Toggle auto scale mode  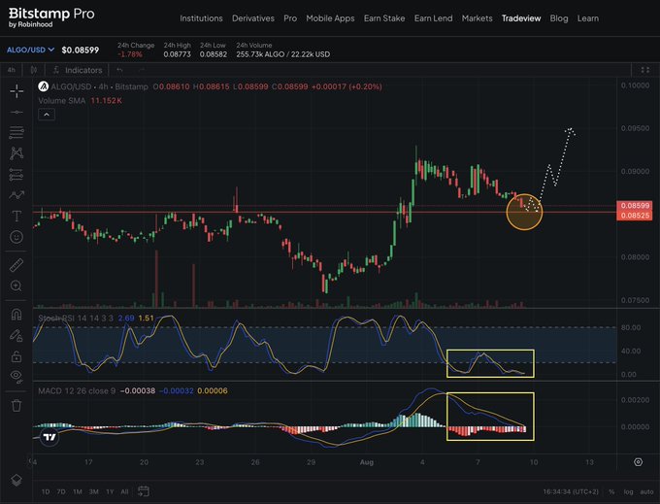pyautogui.click(x=646, y=491)
